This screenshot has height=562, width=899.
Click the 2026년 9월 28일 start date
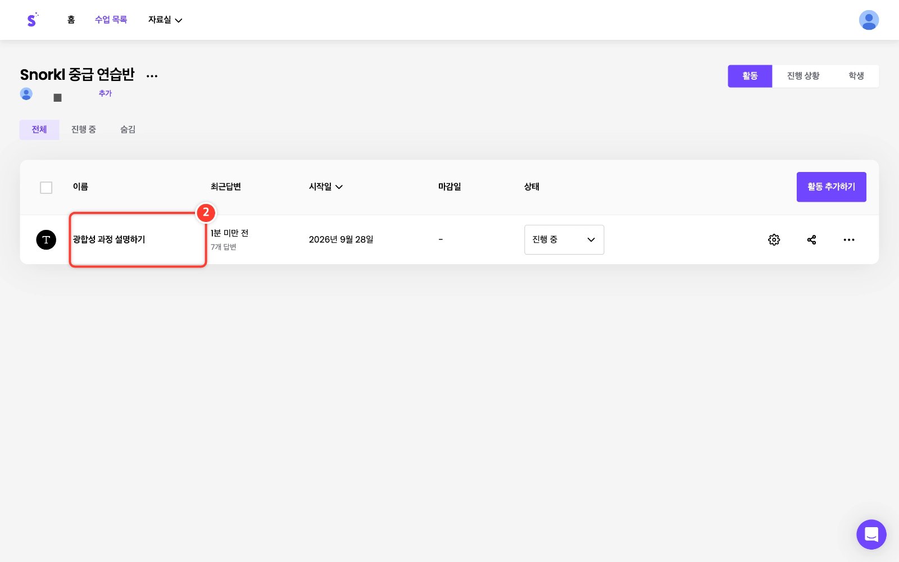[341, 239]
